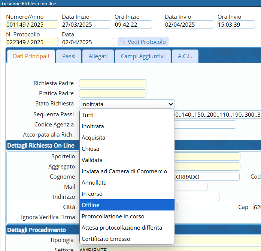Choose 'Tutti' in the status dropdown
This screenshot has height=251, width=261.
[127, 115]
